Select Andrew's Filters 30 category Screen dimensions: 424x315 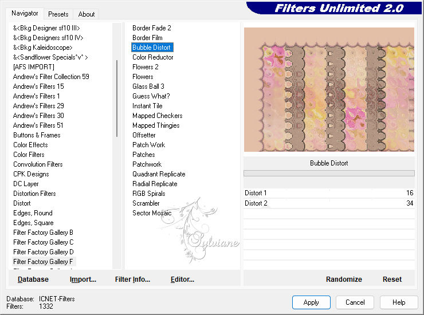[38, 116]
